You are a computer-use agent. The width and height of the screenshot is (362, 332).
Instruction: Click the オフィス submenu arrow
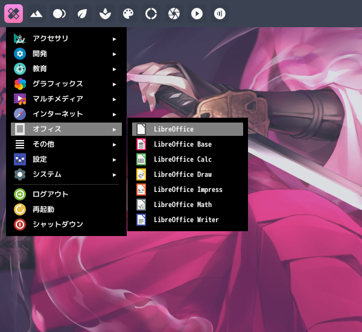click(114, 130)
